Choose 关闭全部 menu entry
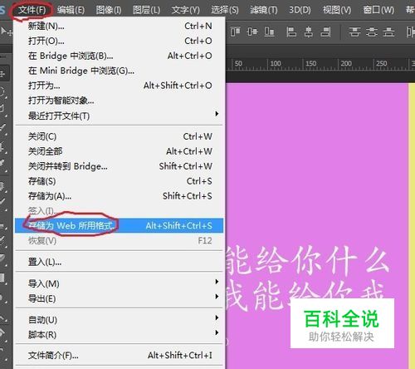 coord(120,151)
